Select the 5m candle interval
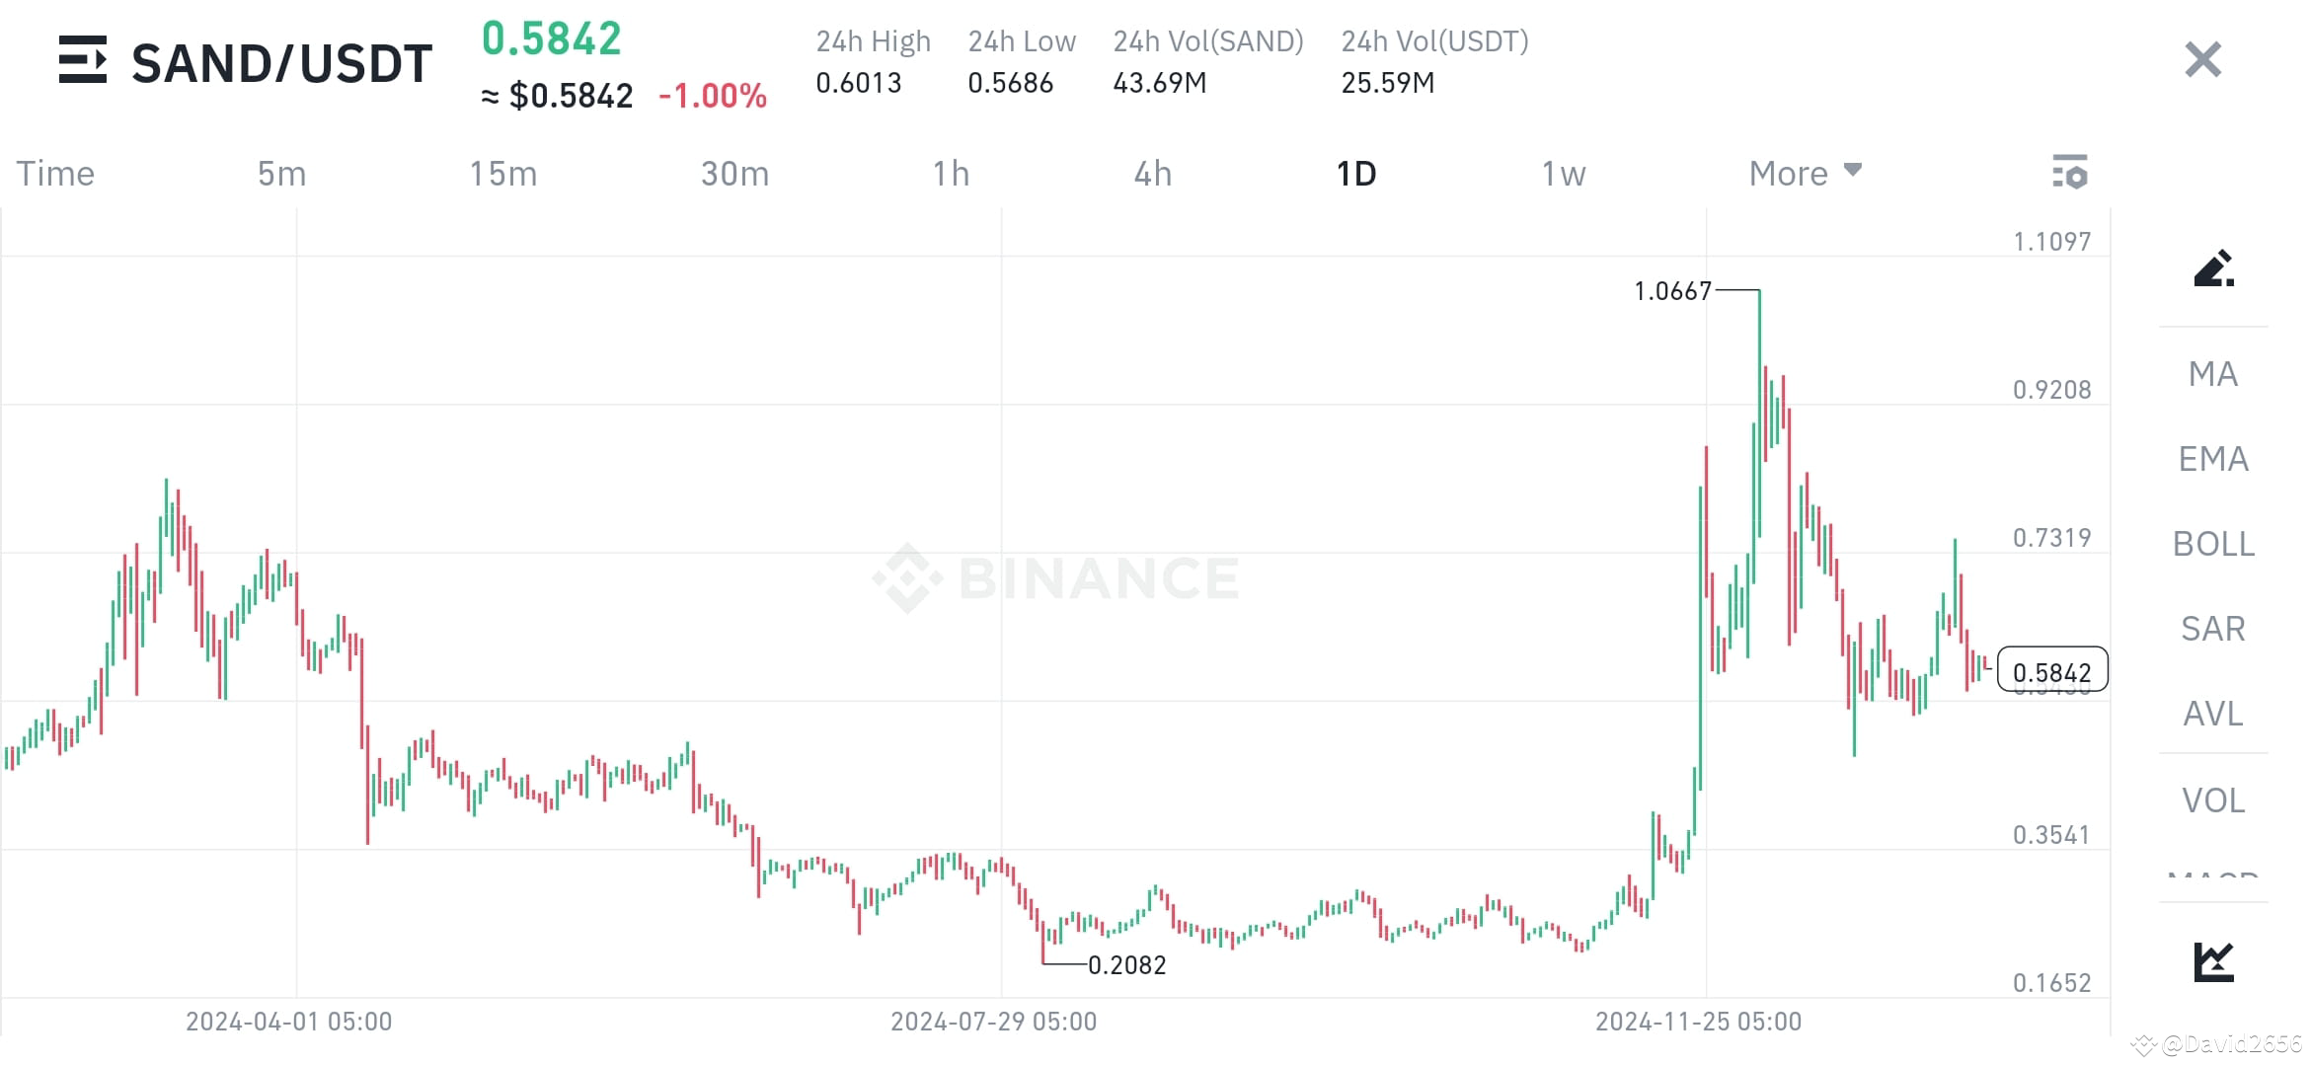The height and width of the screenshot is (1066, 2310). click(280, 173)
